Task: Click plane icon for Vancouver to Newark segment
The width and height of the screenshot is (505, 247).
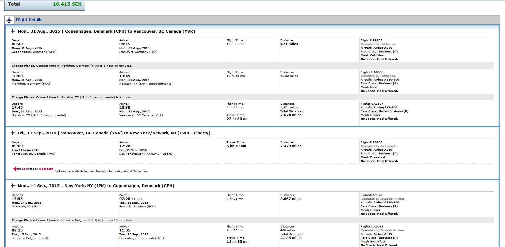Action: (13, 133)
